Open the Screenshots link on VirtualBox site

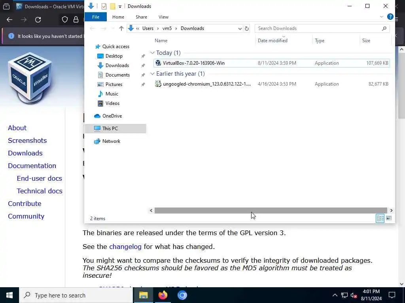pos(27,141)
